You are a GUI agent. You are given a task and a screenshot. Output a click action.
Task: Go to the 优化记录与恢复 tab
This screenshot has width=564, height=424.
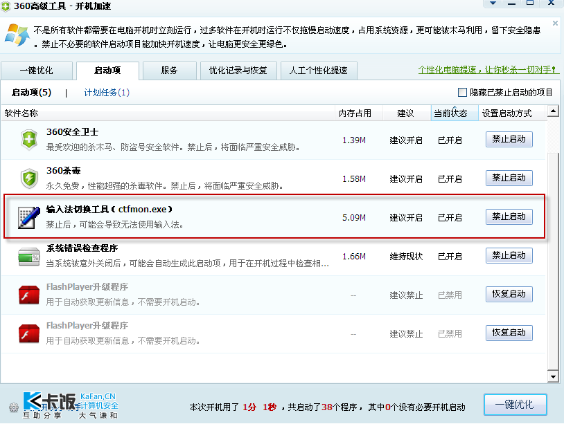(238, 71)
